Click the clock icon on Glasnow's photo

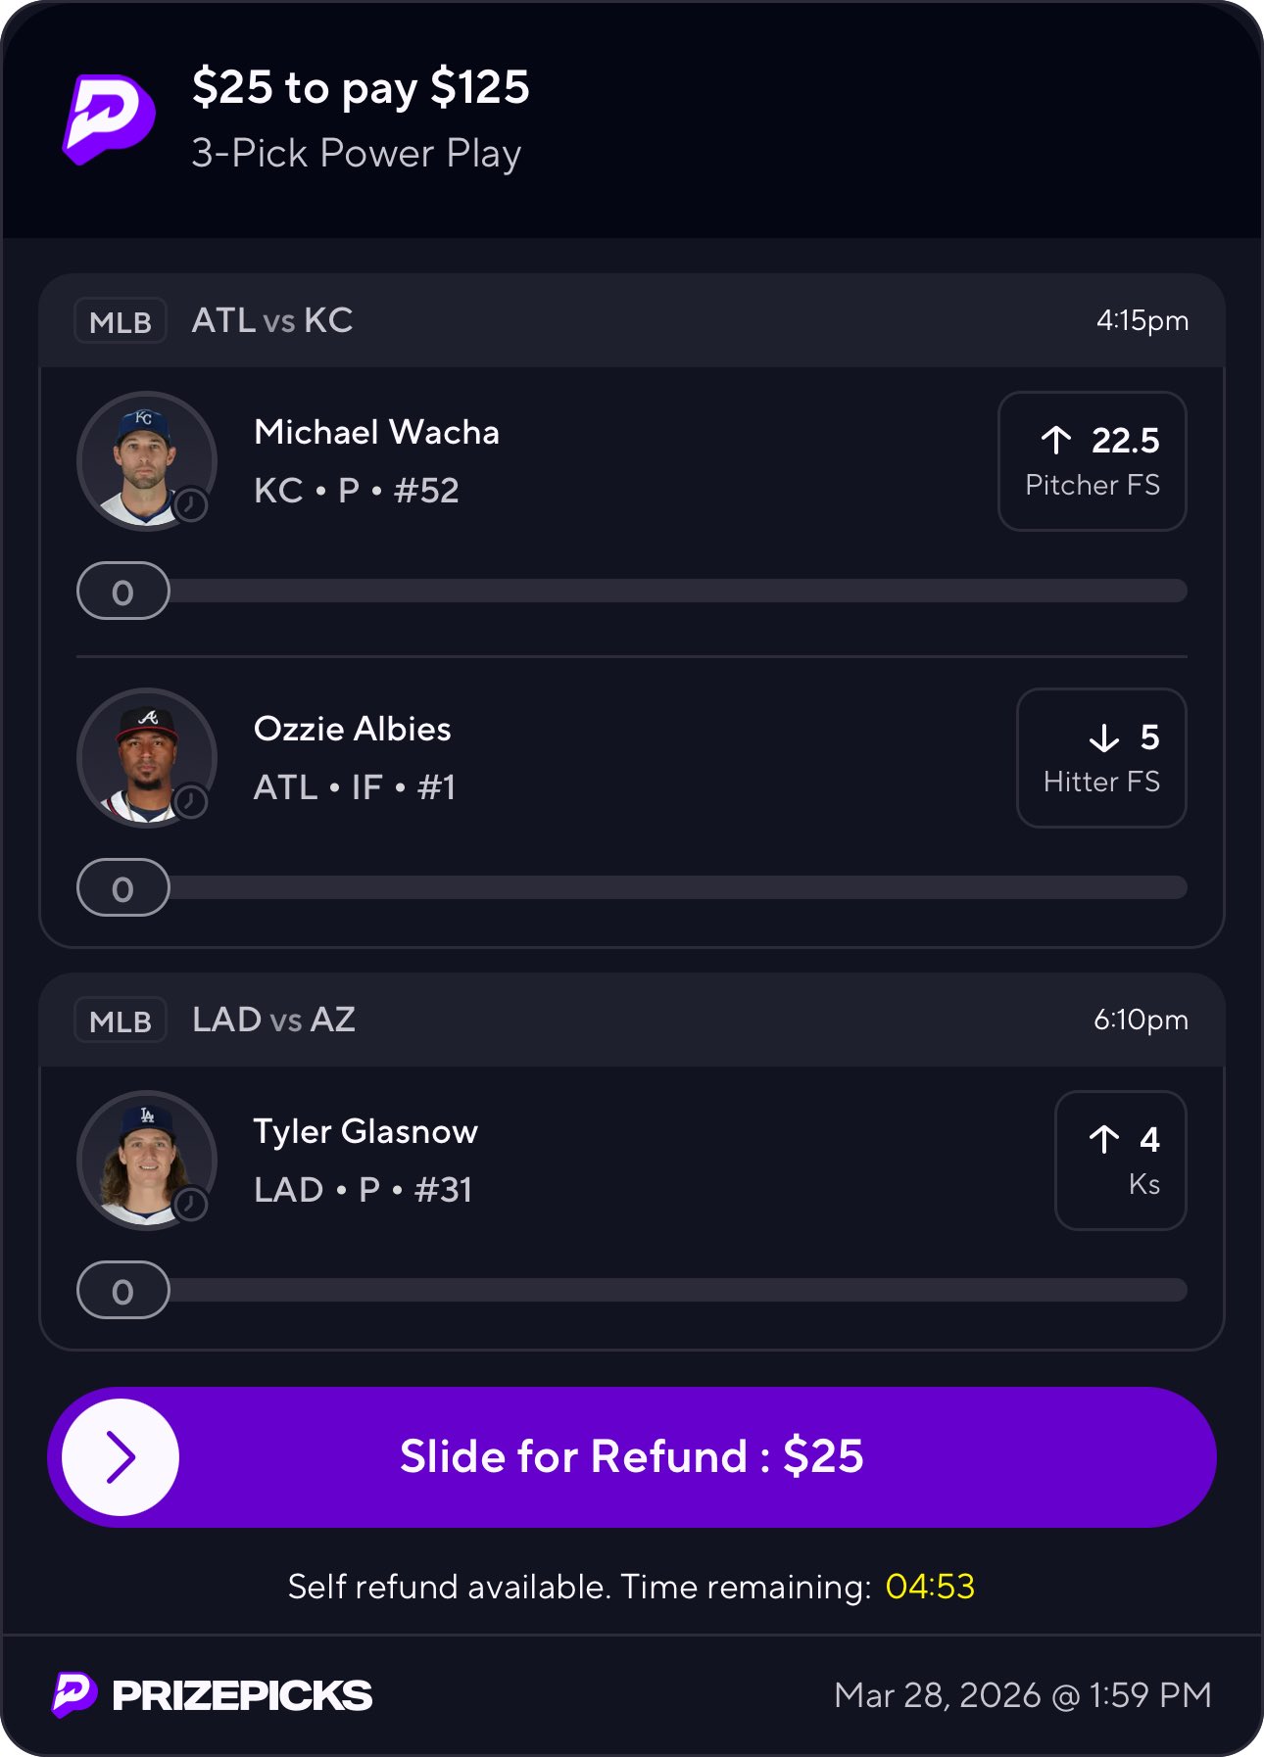click(x=191, y=1205)
